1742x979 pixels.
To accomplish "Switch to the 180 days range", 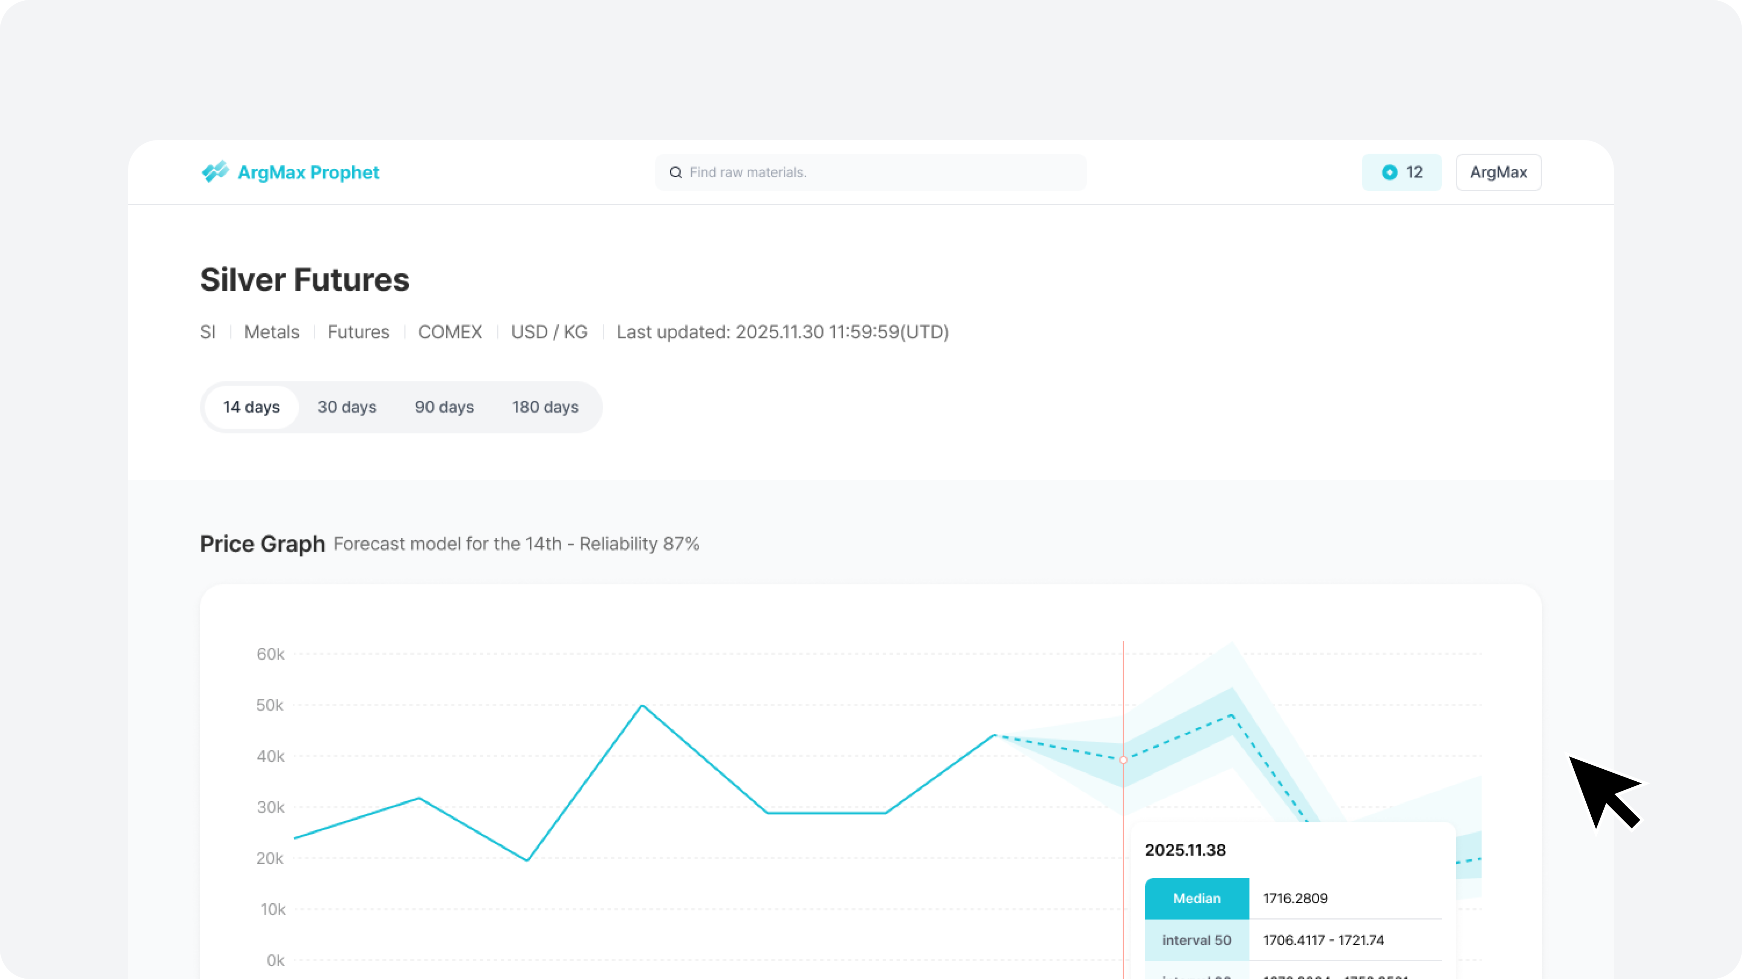I will click(545, 407).
